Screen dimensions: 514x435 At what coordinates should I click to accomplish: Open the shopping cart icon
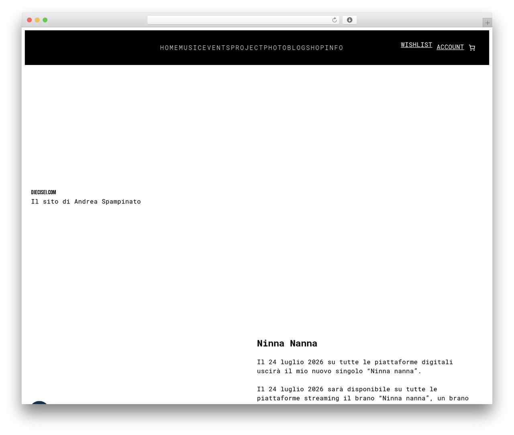(472, 47)
